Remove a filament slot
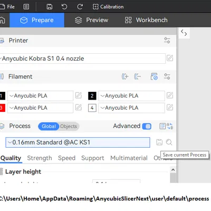211x211 pixels. point(138,76)
